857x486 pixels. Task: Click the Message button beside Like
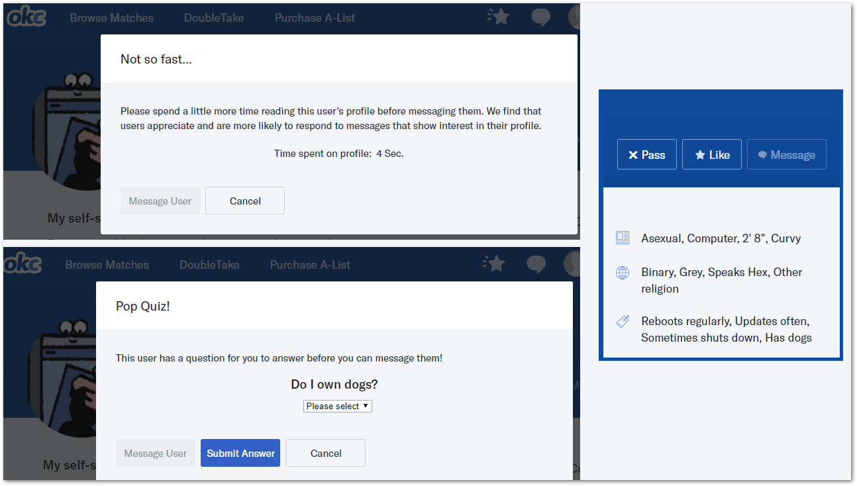pyautogui.click(x=786, y=154)
